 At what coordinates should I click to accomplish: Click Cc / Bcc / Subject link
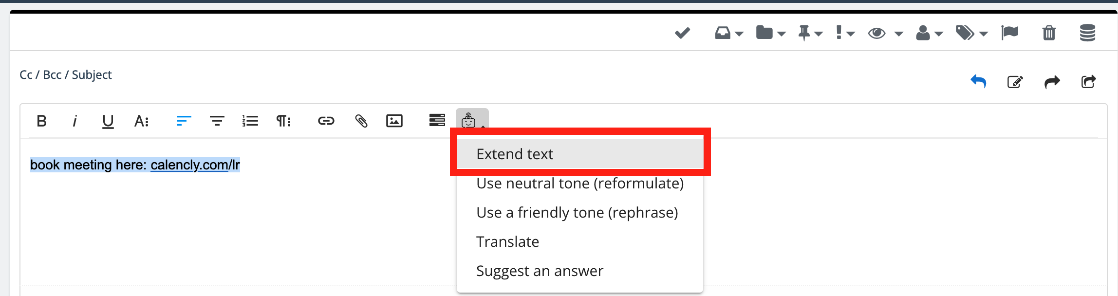[x=66, y=75]
